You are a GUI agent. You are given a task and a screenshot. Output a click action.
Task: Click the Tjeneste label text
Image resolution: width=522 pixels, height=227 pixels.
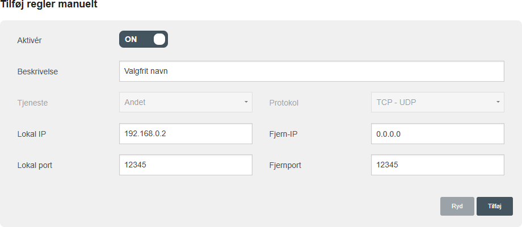pyautogui.click(x=33, y=103)
